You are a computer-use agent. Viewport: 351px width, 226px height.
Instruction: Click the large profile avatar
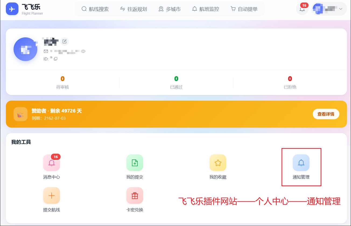pos(26,49)
